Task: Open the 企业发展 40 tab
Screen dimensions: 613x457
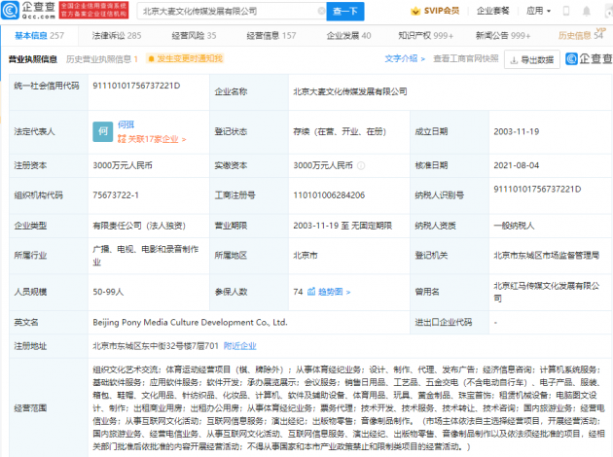Action: point(348,36)
